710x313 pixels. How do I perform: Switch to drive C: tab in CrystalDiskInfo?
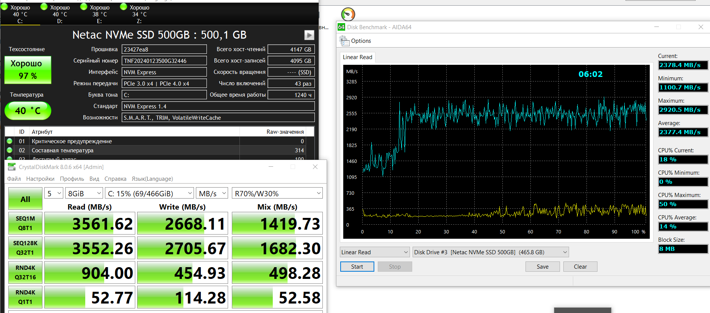tap(20, 14)
